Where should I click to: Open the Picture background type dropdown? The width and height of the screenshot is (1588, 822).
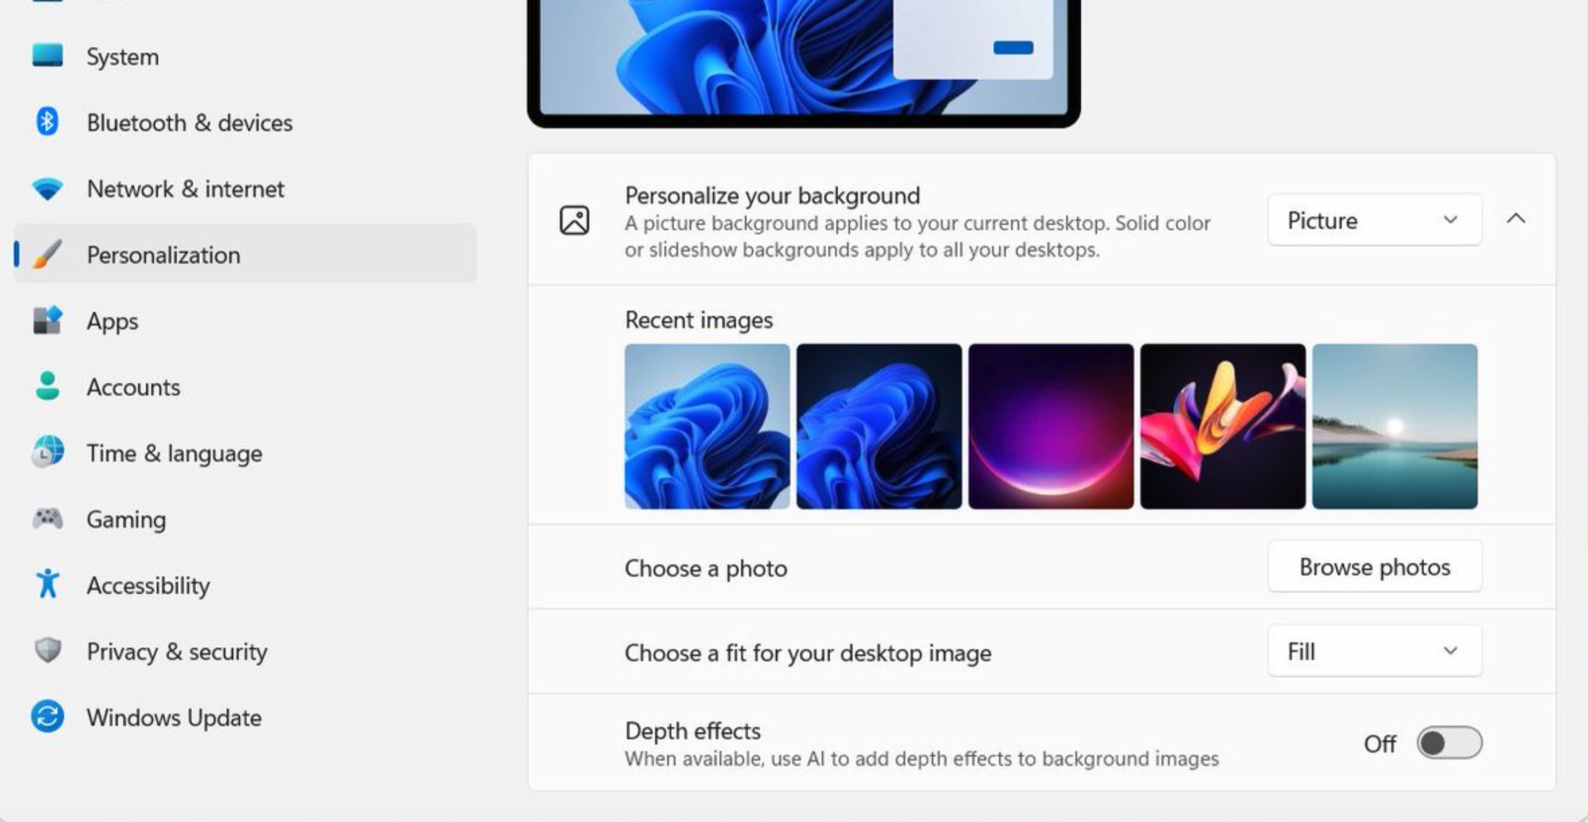[x=1375, y=219]
